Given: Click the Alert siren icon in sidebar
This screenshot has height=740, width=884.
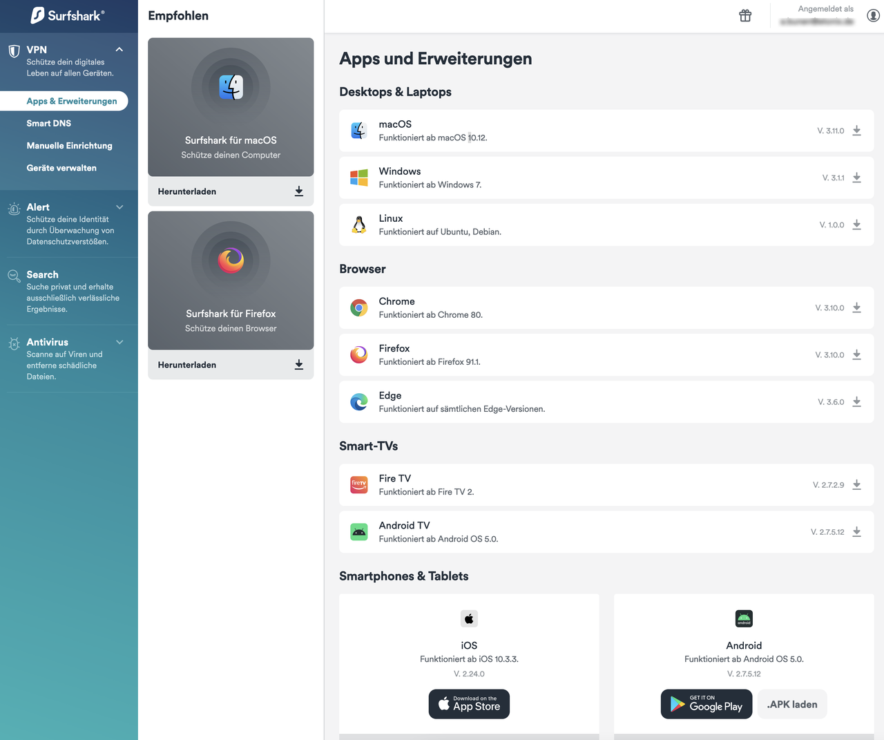Looking at the screenshot, I should 14,209.
